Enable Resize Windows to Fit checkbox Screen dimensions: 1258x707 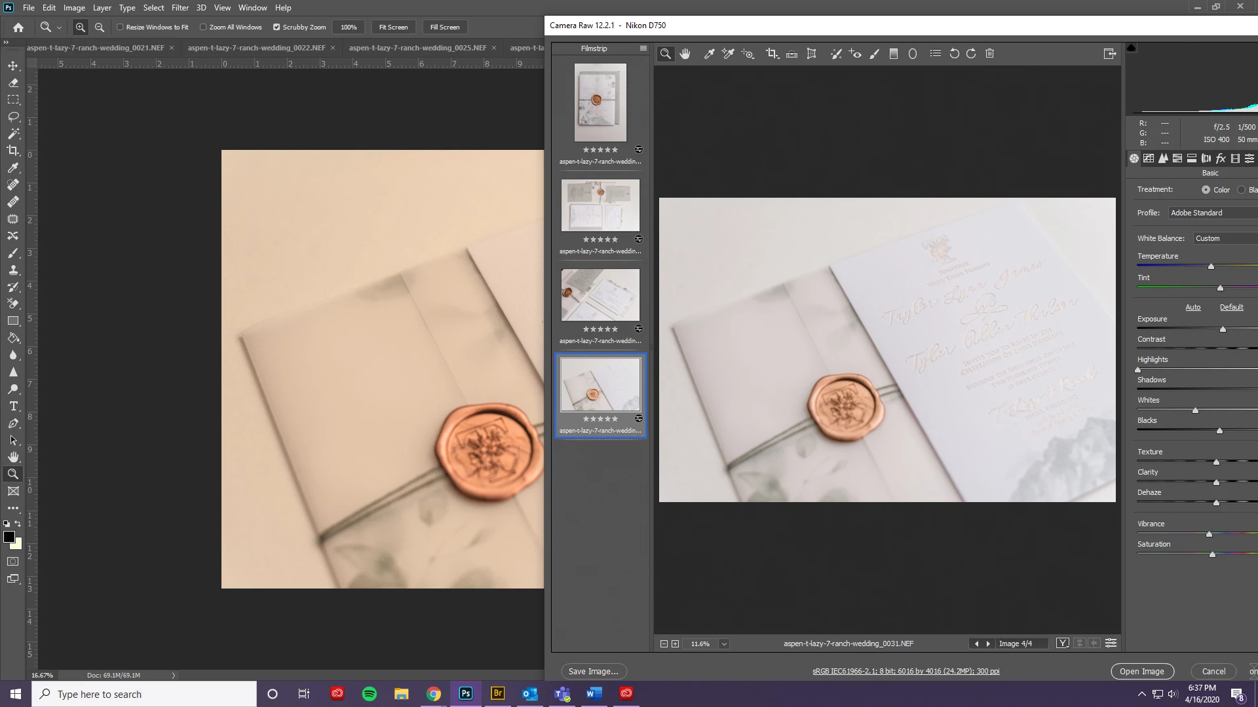coord(120,27)
